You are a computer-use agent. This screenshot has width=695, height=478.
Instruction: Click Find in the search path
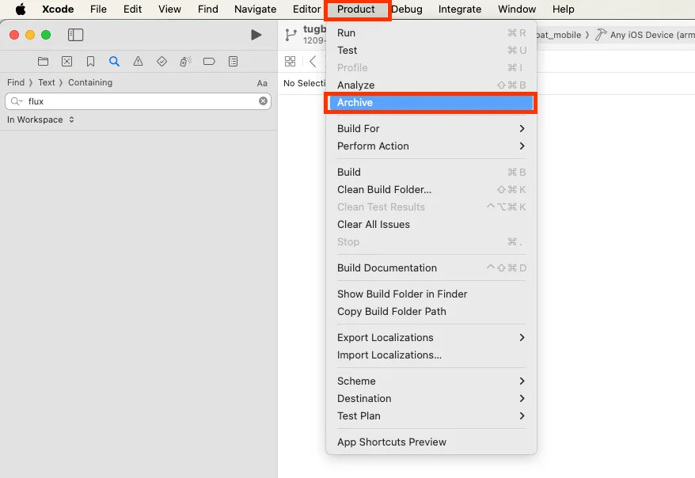click(x=16, y=82)
